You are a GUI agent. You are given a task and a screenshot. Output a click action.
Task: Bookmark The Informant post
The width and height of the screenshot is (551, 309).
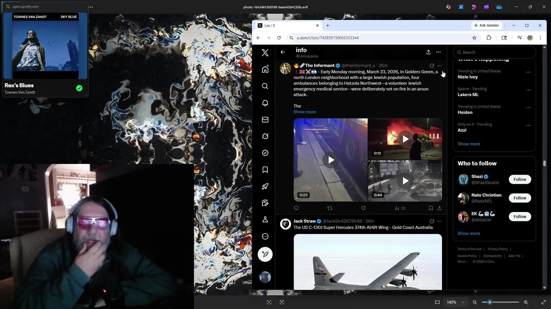coord(430,208)
